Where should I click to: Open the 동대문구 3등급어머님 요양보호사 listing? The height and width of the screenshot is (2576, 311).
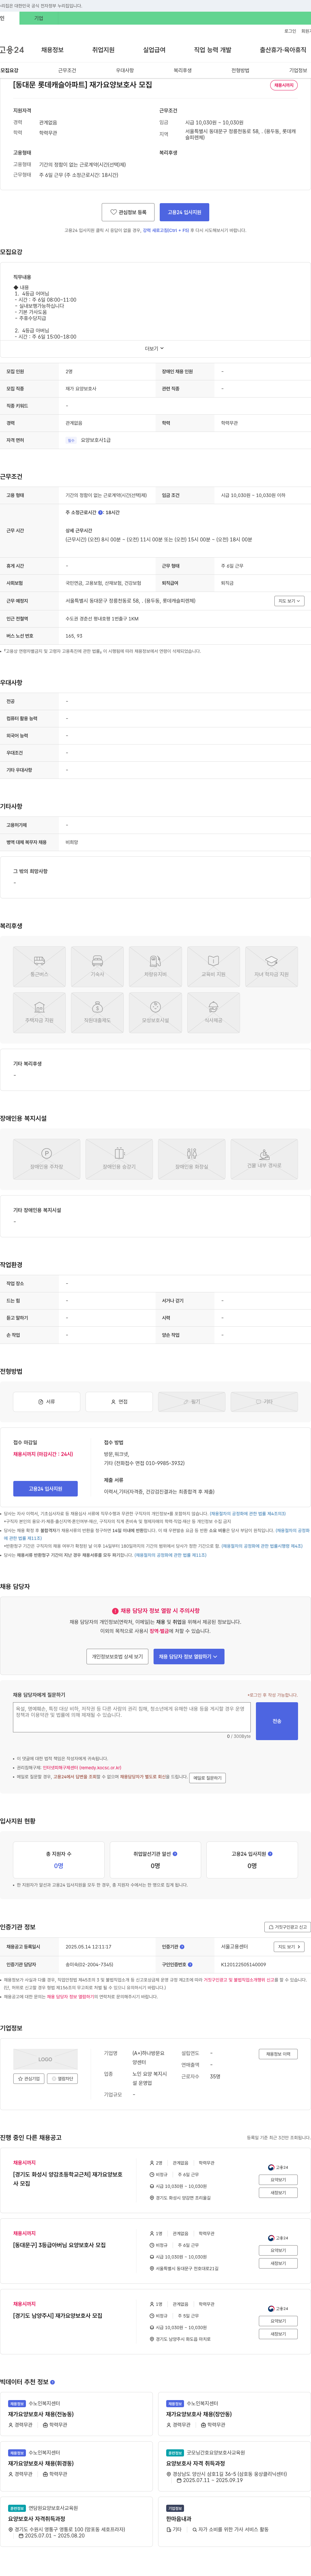pyautogui.click(x=59, y=2245)
